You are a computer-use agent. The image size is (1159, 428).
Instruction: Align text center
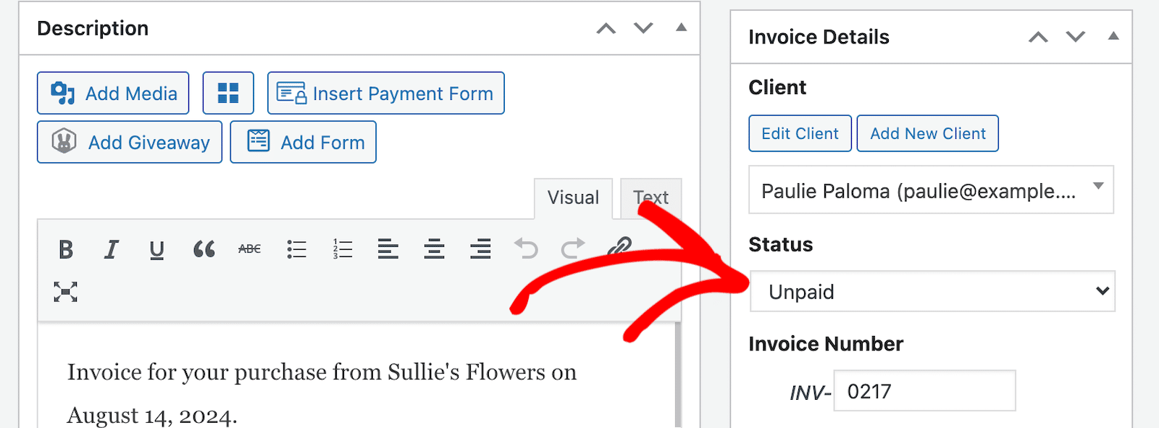(x=434, y=249)
